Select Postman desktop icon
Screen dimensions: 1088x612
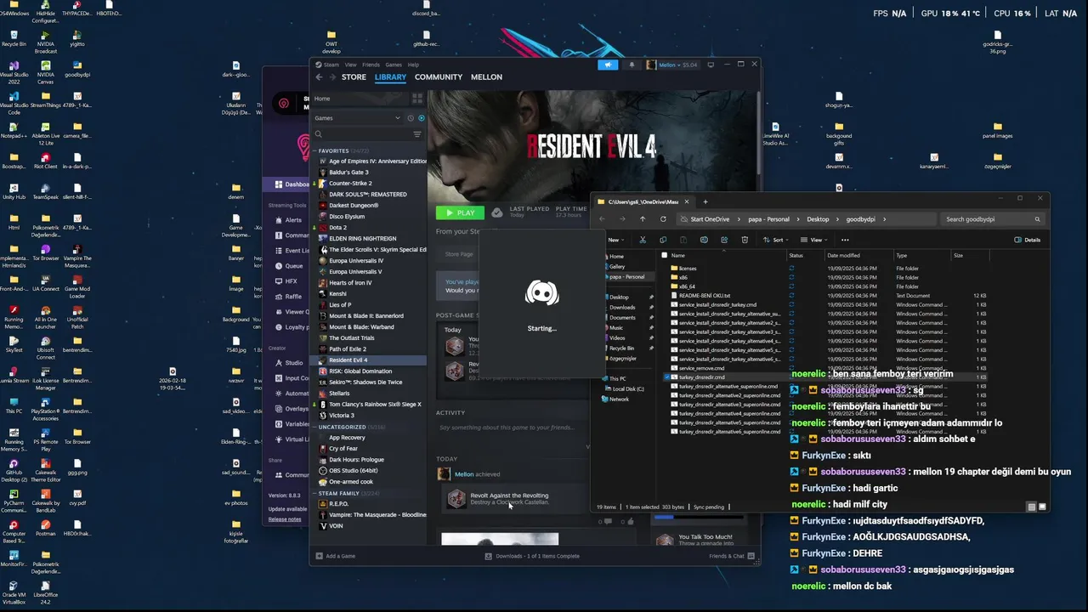pos(45,528)
